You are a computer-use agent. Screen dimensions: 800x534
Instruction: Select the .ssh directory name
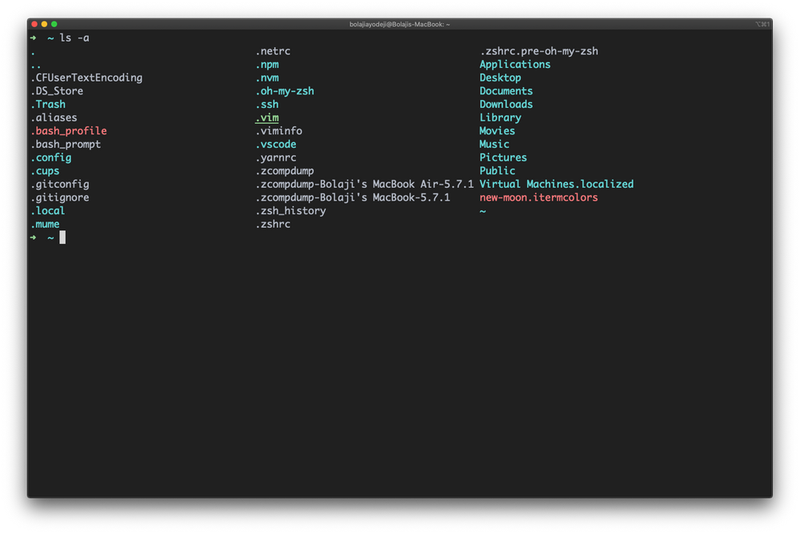click(268, 104)
